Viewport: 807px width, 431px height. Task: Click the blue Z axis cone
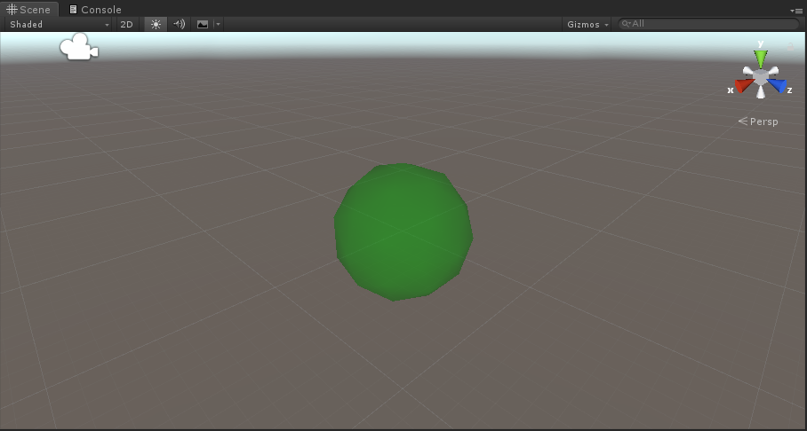(x=779, y=86)
